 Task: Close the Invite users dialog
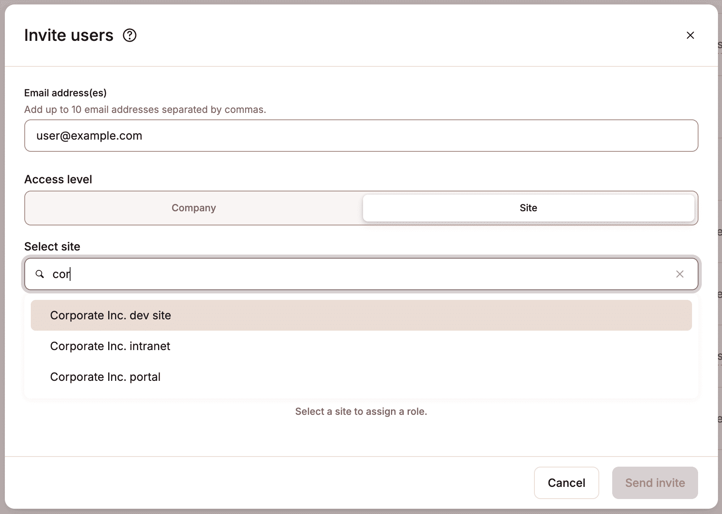click(690, 35)
